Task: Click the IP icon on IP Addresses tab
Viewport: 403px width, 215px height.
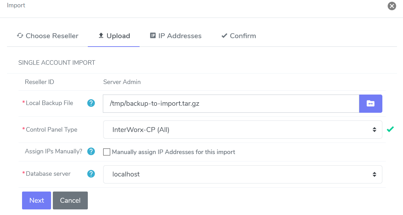Action: (x=153, y=35)
